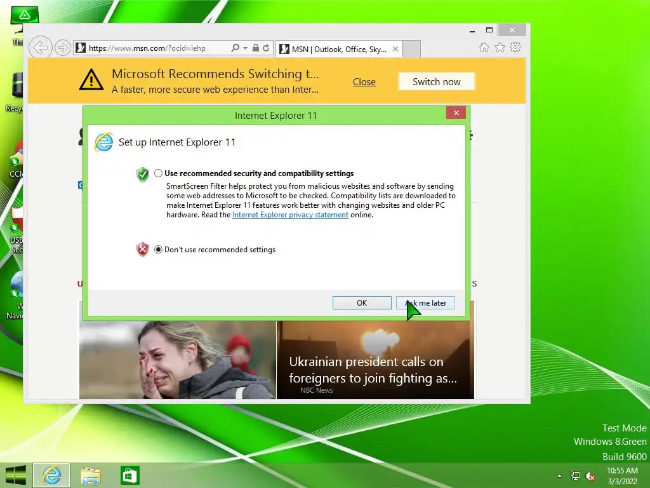Maximize the Internet Explorer window
The image size is (650, 488).
coord(489,30)
